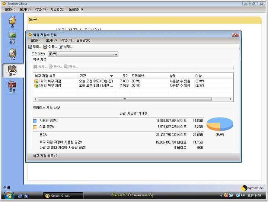Click the 정리 (Clean up) toolbar icon
268x202 pixels.
click(x=30, y=47)
